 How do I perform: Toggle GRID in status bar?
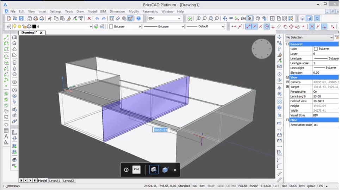click(x=221, y=186)
